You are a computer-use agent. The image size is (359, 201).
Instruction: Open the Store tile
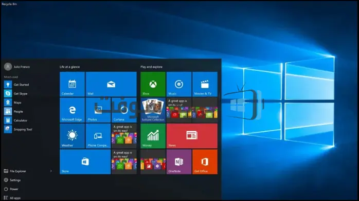coord(85,162)
